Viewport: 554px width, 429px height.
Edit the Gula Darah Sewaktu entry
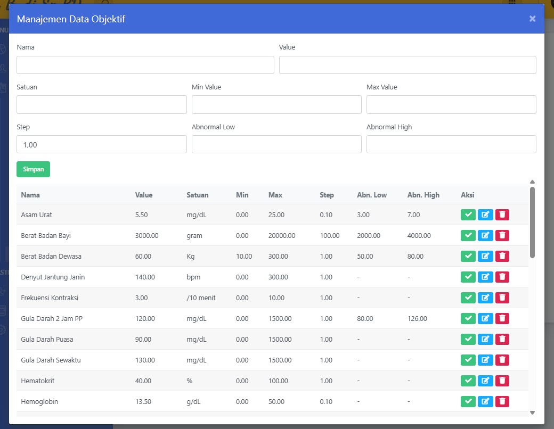[x=485, y=360]
